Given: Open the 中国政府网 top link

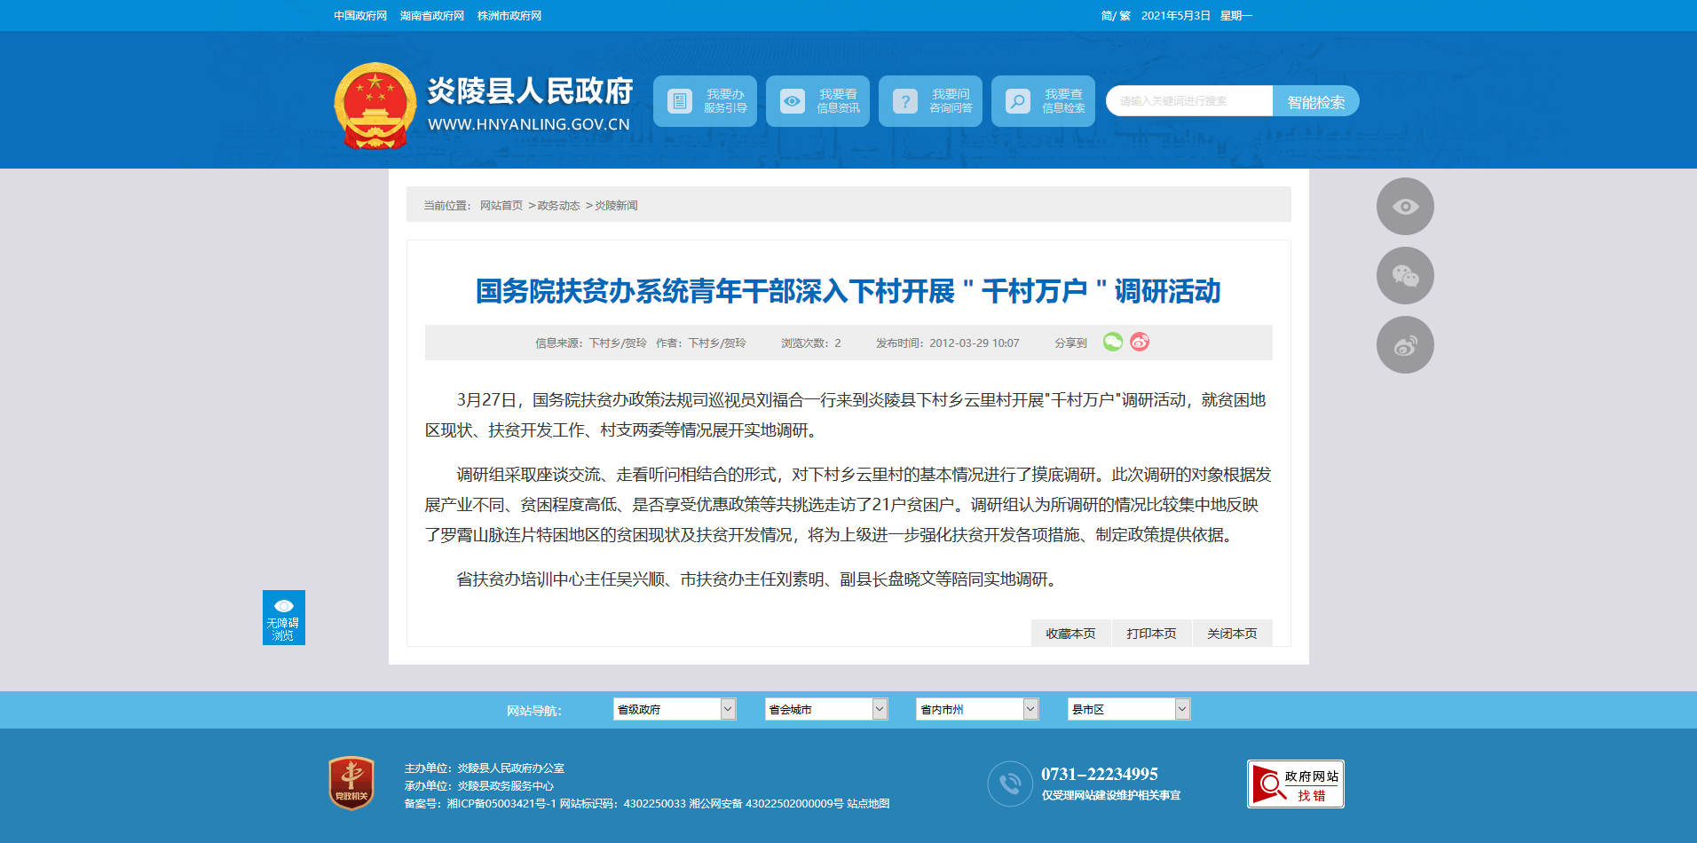Looking at the screenshot, I should [x=360, y=16].
